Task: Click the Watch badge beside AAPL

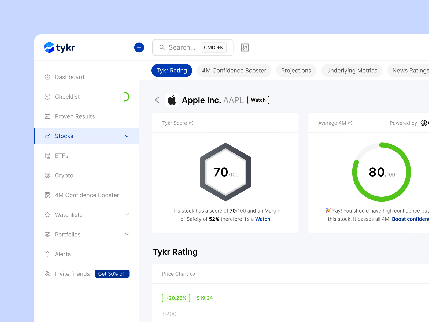Action: click(x=258, y=100)
